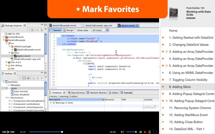Expand the Flex 4.6.0 library node
The height and width of the screenshot is (134, 215).
click(x=6, y=62)
